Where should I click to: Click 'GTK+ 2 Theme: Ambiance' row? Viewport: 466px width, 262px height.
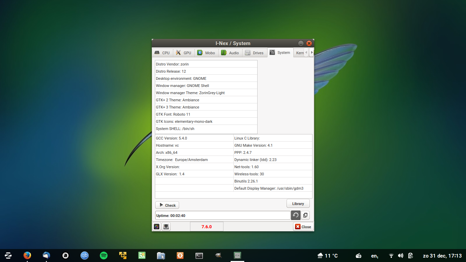tap(206, 100)
